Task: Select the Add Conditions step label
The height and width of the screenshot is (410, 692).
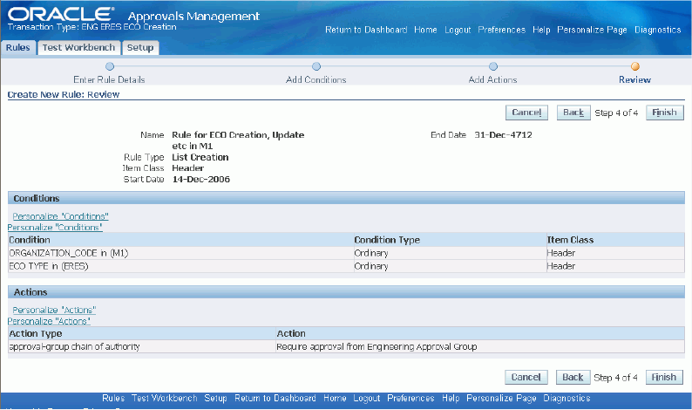Action: tap(316, 80)
